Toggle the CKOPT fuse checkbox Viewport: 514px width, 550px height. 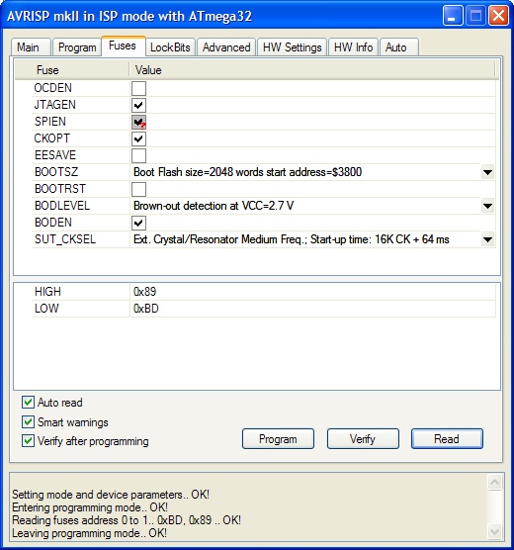[138, 138]
